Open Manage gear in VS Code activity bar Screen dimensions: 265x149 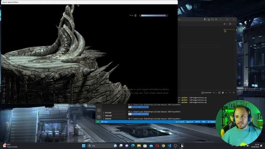click(99, 117)
